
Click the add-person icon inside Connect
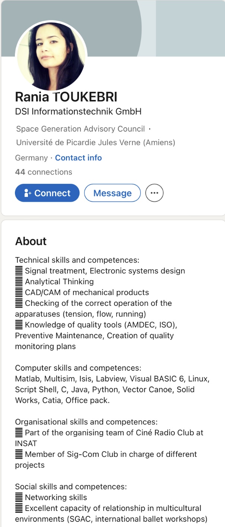28,193
